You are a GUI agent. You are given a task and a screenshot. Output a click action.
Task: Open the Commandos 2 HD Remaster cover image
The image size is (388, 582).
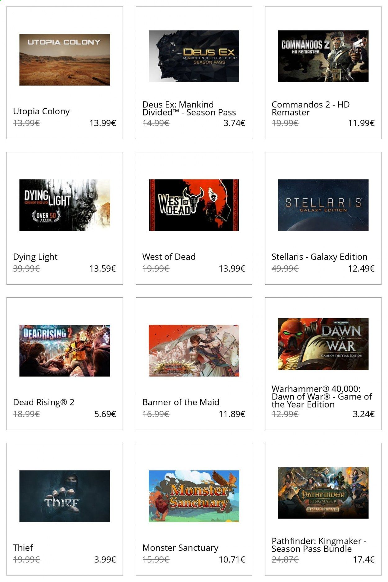(323, 56)
